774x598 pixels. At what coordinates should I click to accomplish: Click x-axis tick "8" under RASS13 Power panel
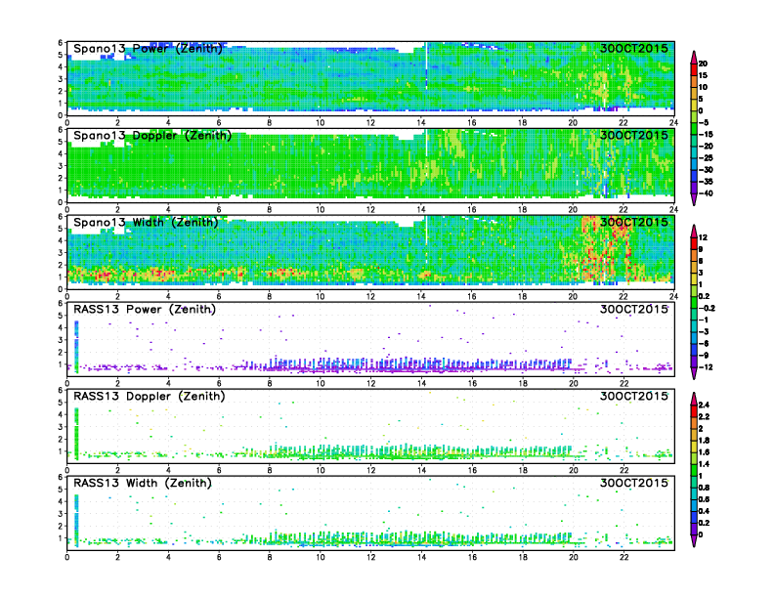click(270, 383)
